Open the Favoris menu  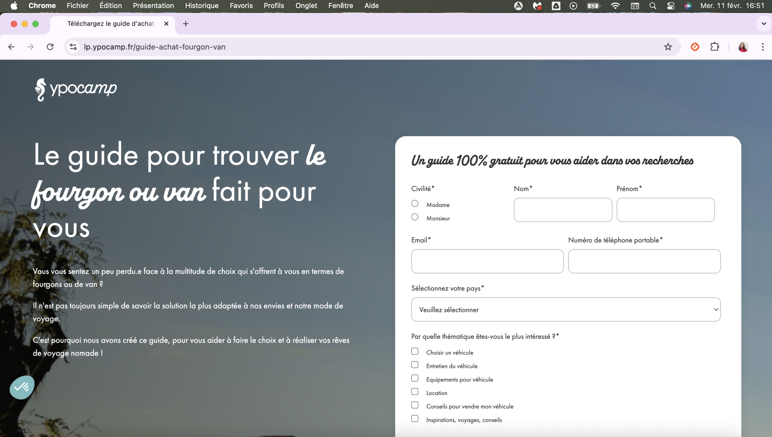241,6
